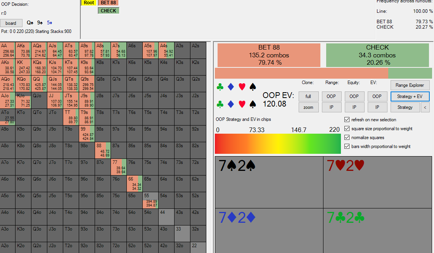Click the BET 88 combos summary box
The width and height of the screenshot is (434, 253).
point(269,55)
